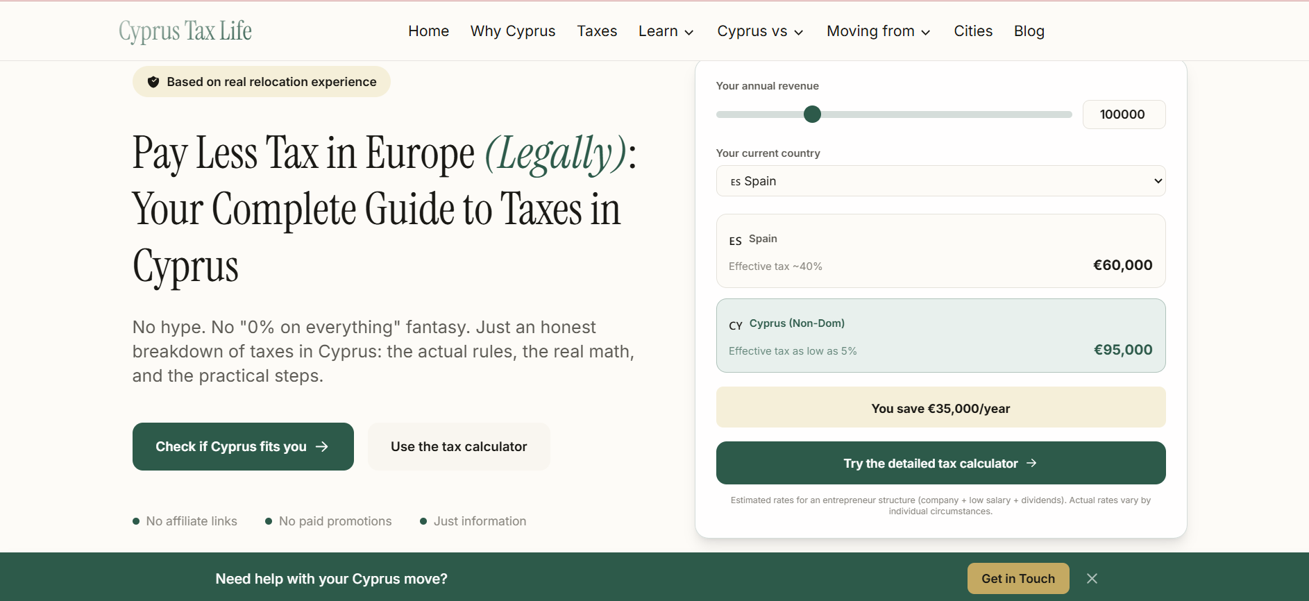Open the current country select box
This screenshot has height=601, width=1309.
[x=940, y=181]
